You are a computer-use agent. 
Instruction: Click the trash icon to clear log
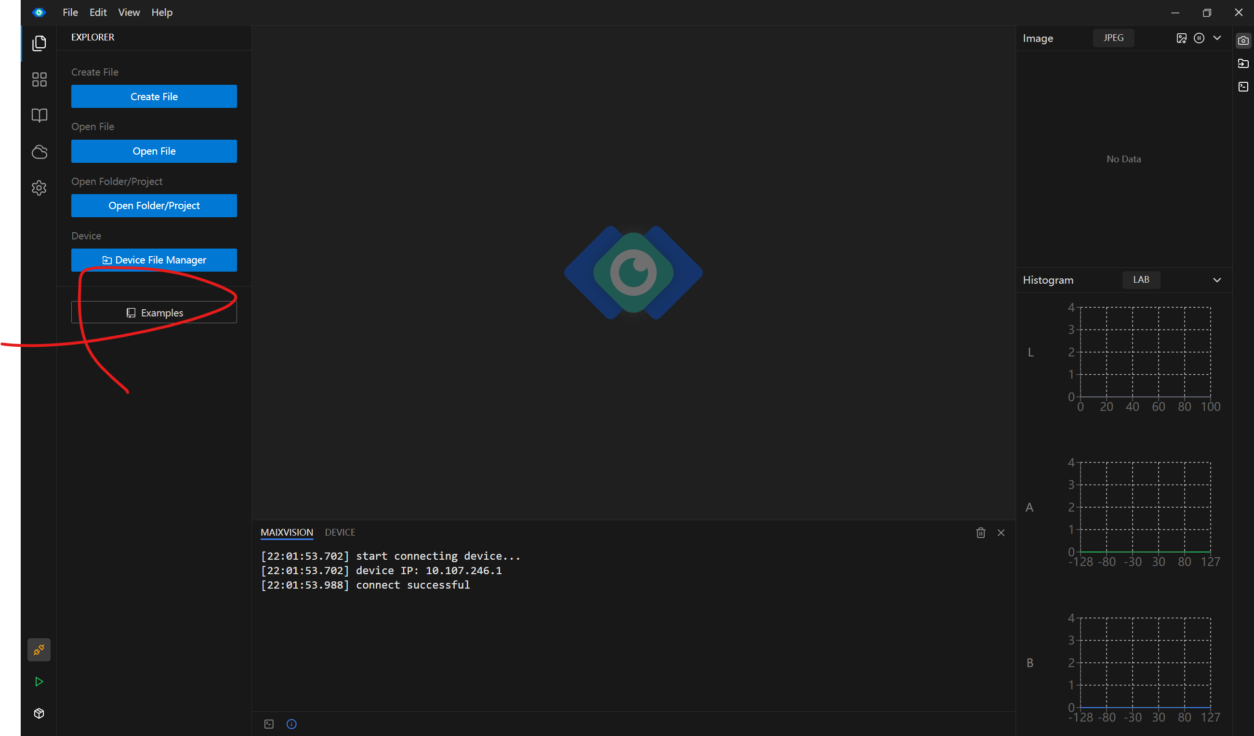[980, 532]
